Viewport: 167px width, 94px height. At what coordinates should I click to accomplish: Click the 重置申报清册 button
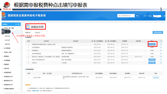[158, 32]
